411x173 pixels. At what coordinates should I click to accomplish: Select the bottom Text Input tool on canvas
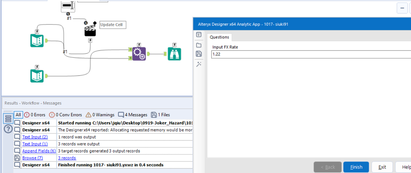point(37,76)
